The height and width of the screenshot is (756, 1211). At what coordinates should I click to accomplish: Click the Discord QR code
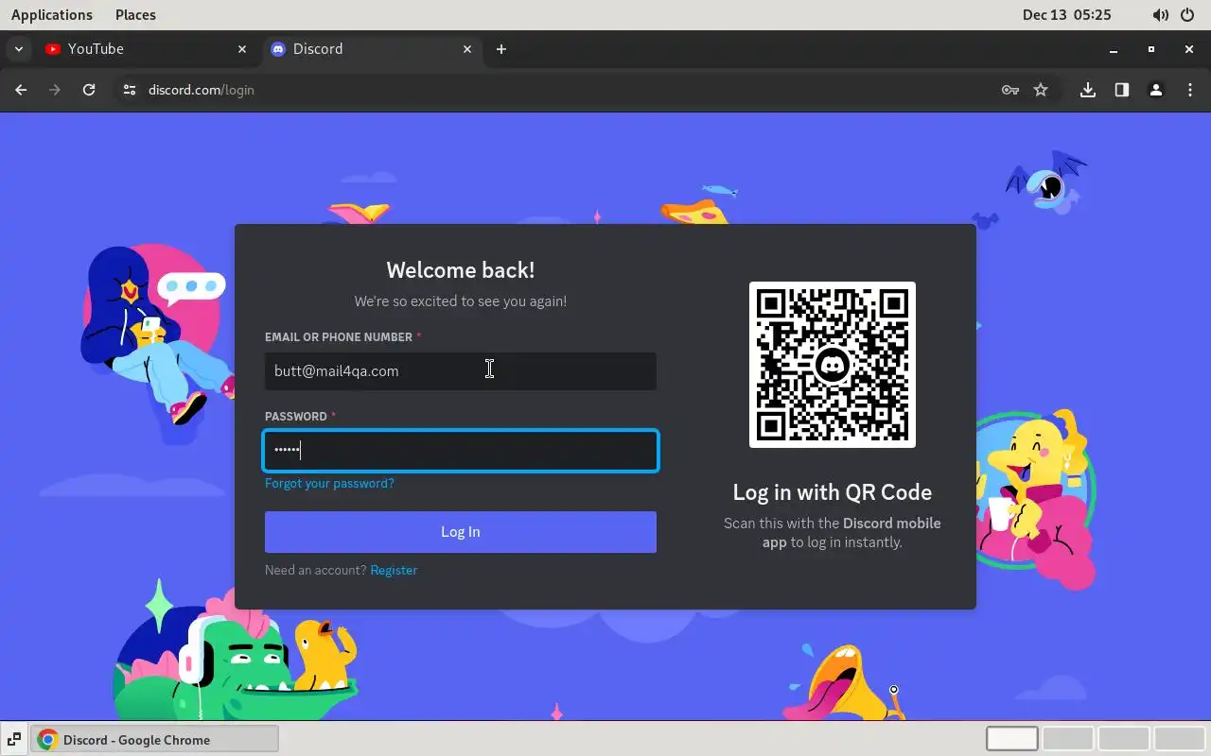(833, 365)
